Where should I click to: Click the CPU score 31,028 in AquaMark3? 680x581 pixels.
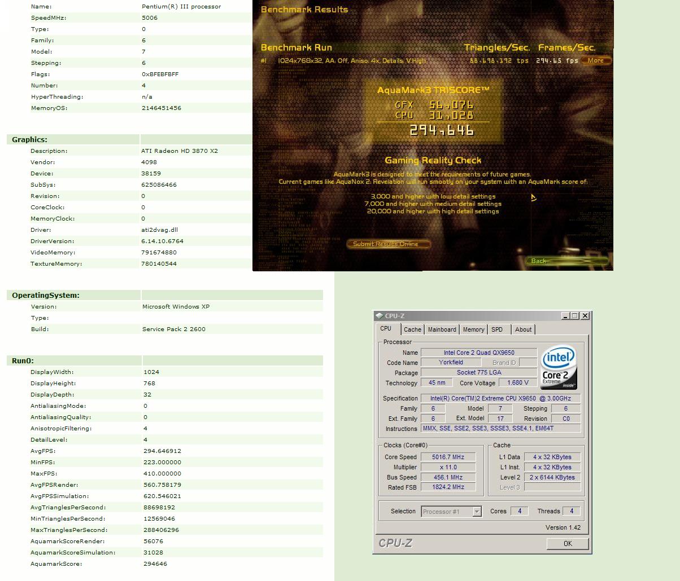tap(451, 115)
